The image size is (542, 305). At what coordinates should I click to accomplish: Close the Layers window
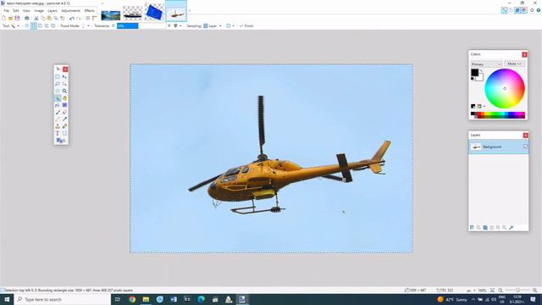pos(525,136)
